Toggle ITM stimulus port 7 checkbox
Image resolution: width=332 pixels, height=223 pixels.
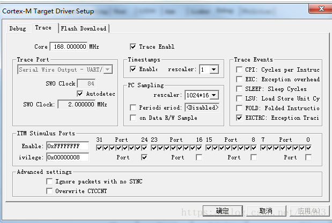point(263,148)
